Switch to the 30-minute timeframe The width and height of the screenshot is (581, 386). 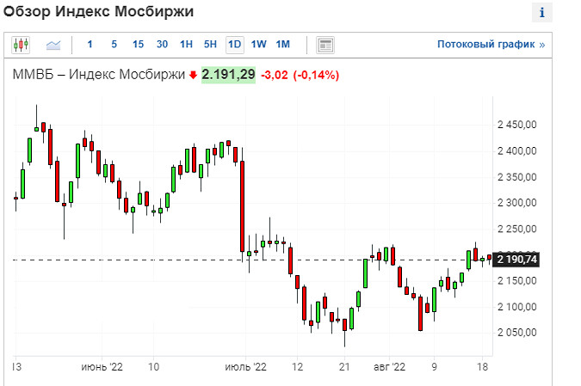pos(162,45)
